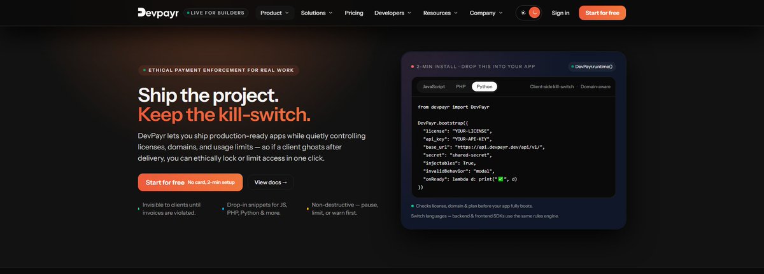Click the "api_key" code line
Screen dimensions: 764x274
tap(457, 139)
